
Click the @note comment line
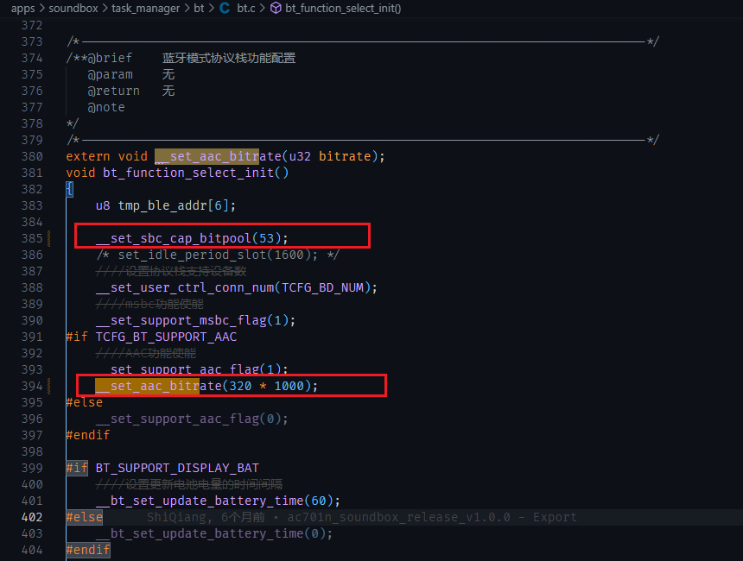click(x=106, y=107)
